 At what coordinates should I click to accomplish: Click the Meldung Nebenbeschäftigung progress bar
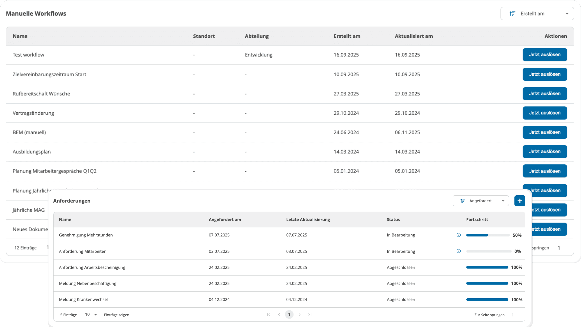pos(487,283)
